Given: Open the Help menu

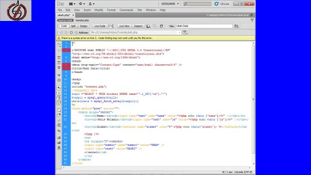Looking at the screenshot, I should (x=162, y=10).
